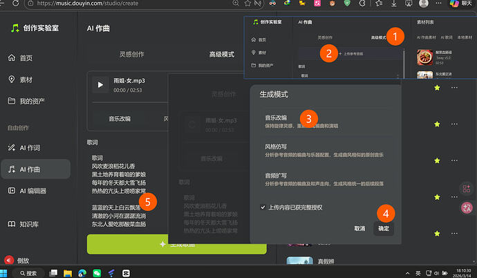Click the zoom magnifier in address bar

(236, 3)
